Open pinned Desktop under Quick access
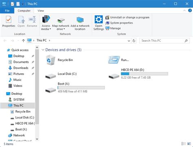This screenshot has height=147, width=193. coord(16,56)
